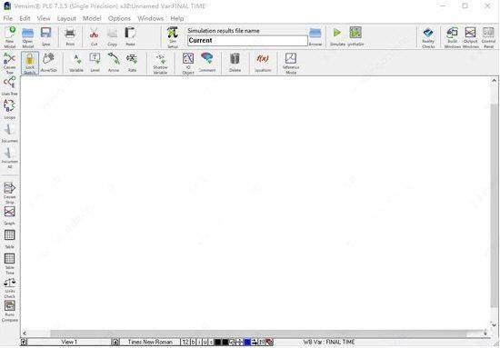Viewport: 500px width, 348px height.
Task: Click the Paste toolbar icon
Action: coord(130,36)
